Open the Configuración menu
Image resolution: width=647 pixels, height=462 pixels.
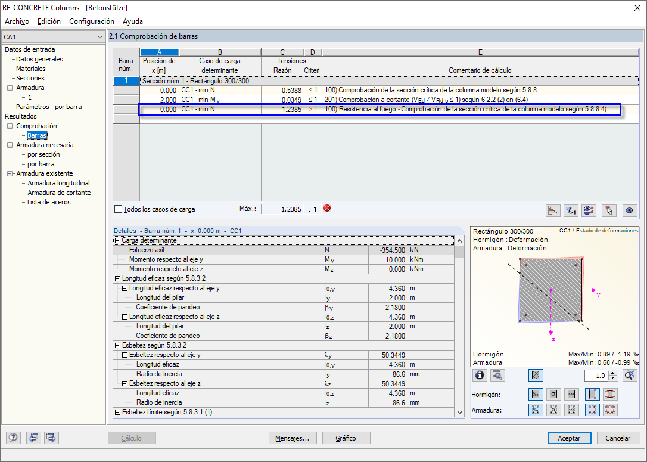pos(92,21)
